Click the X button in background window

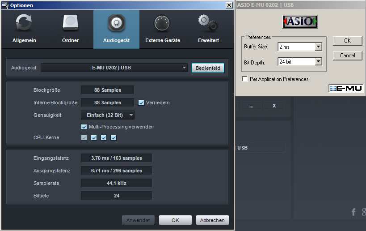[x=274, y=106]
